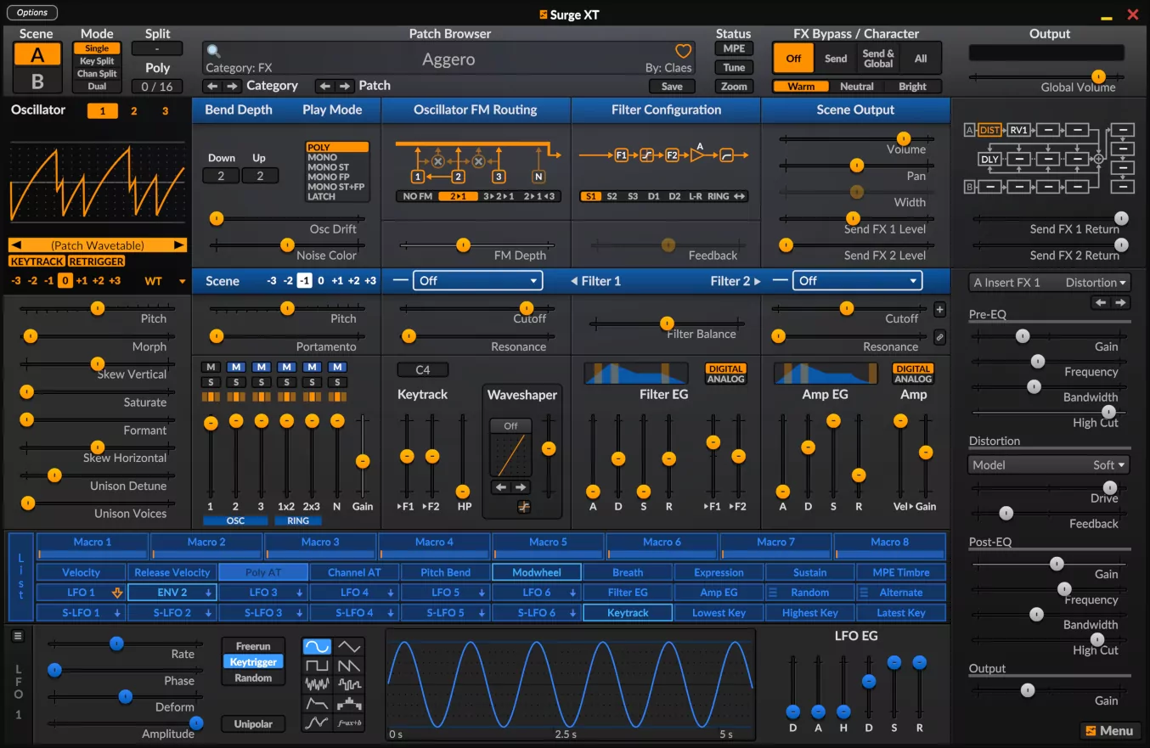The width and height of the screenshot is (1150, 748).
Task: Click the Filter 2 resonance link icon
Action: [x=939, y=337]
